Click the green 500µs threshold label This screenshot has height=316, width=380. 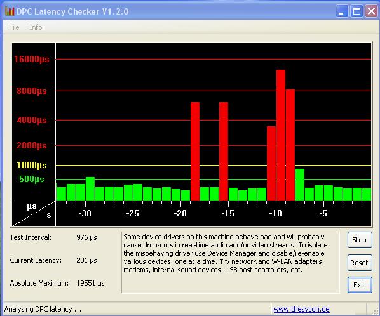coord(32,180)
